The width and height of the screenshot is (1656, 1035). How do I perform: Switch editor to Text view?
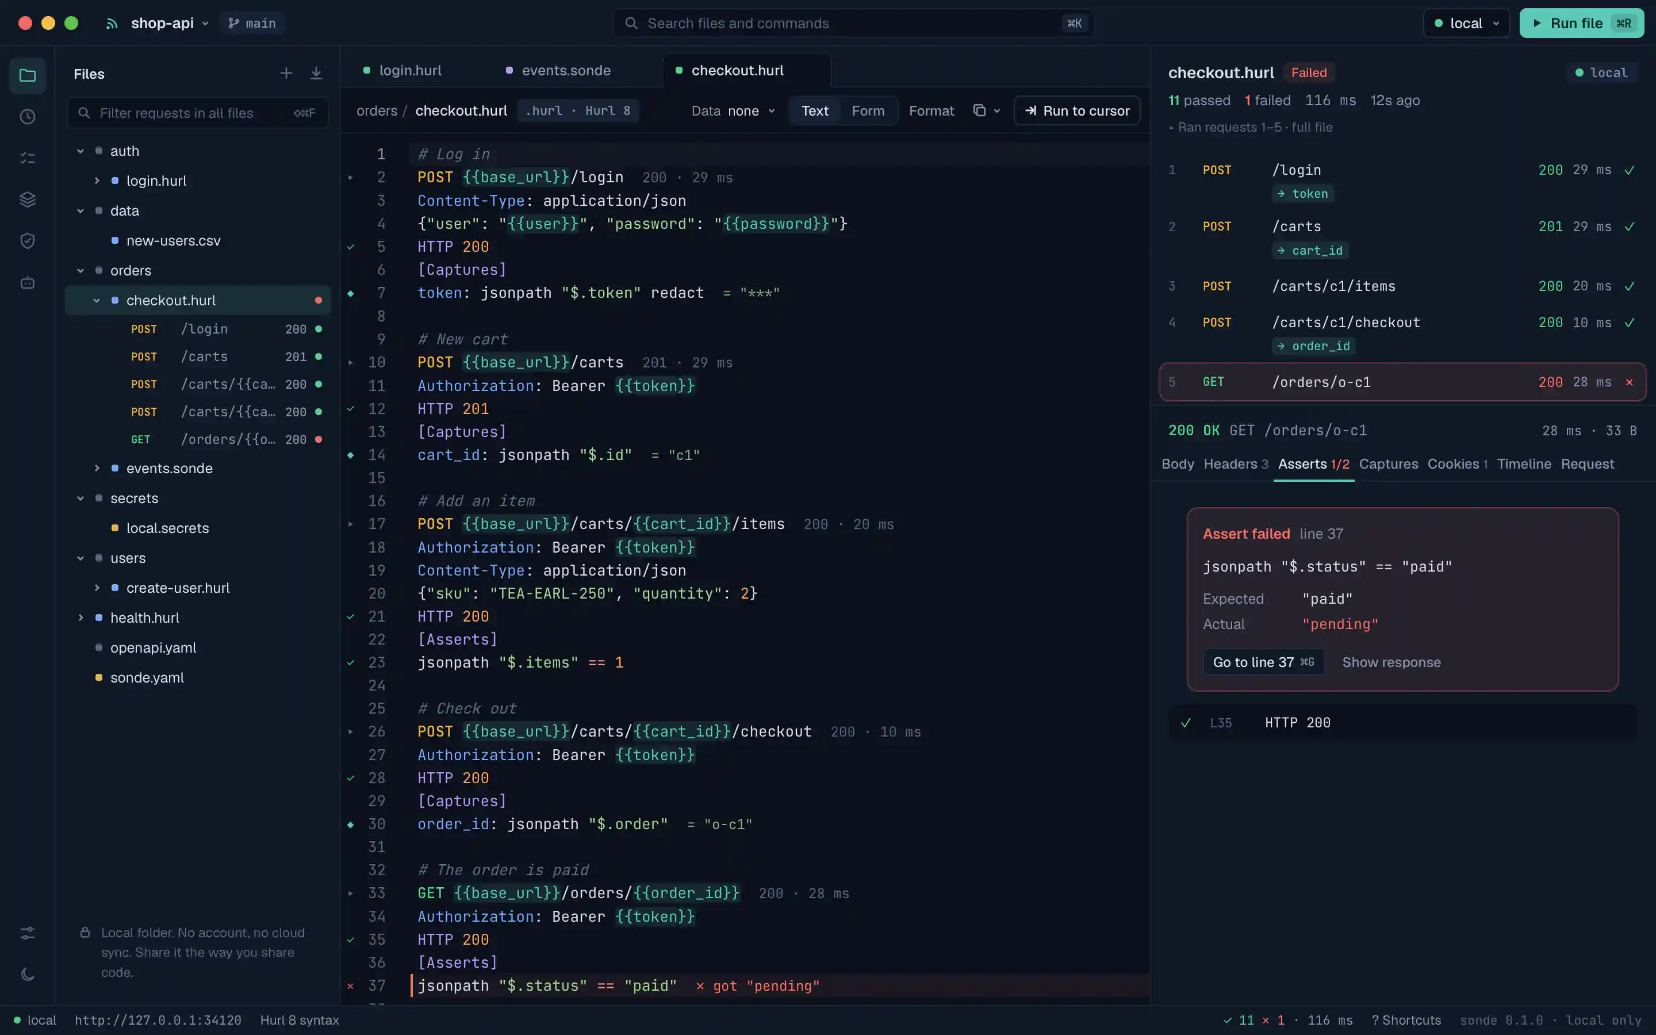[x=814, y=111]
